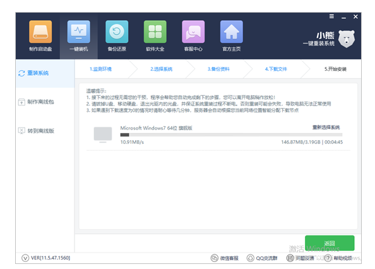Click the 重新选择系统 link
375x269 pixels.
[326, 127]
